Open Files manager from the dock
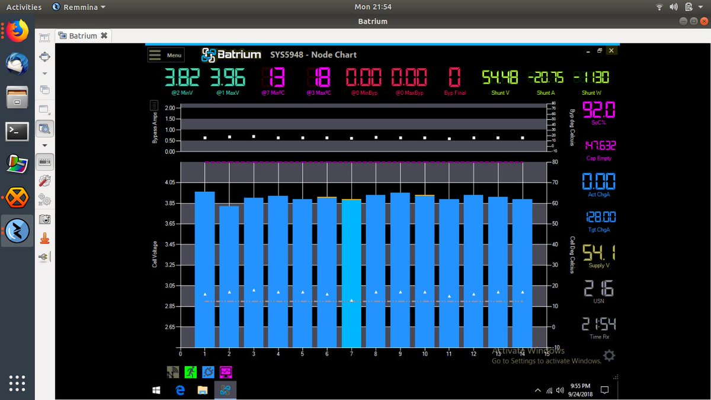This screenshot has height=400, width=711. tap(17, 97)
